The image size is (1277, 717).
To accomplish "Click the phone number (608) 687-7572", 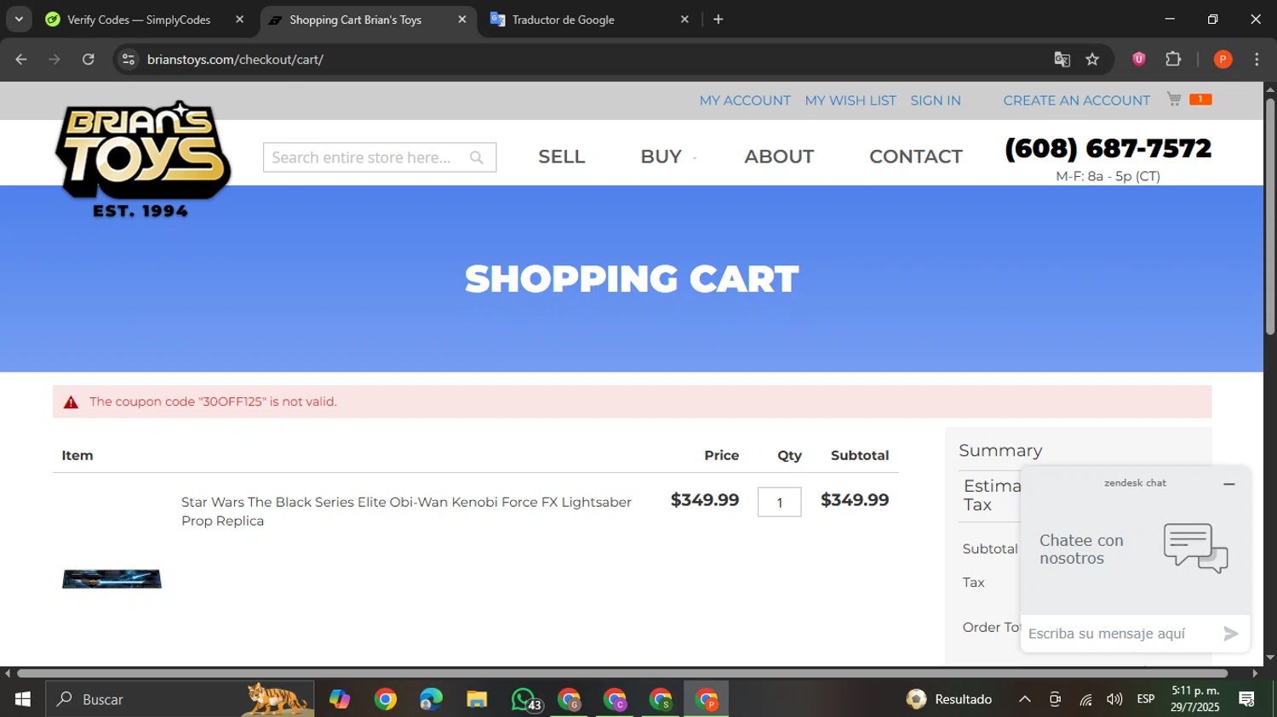I will [x=1108, y=148].
